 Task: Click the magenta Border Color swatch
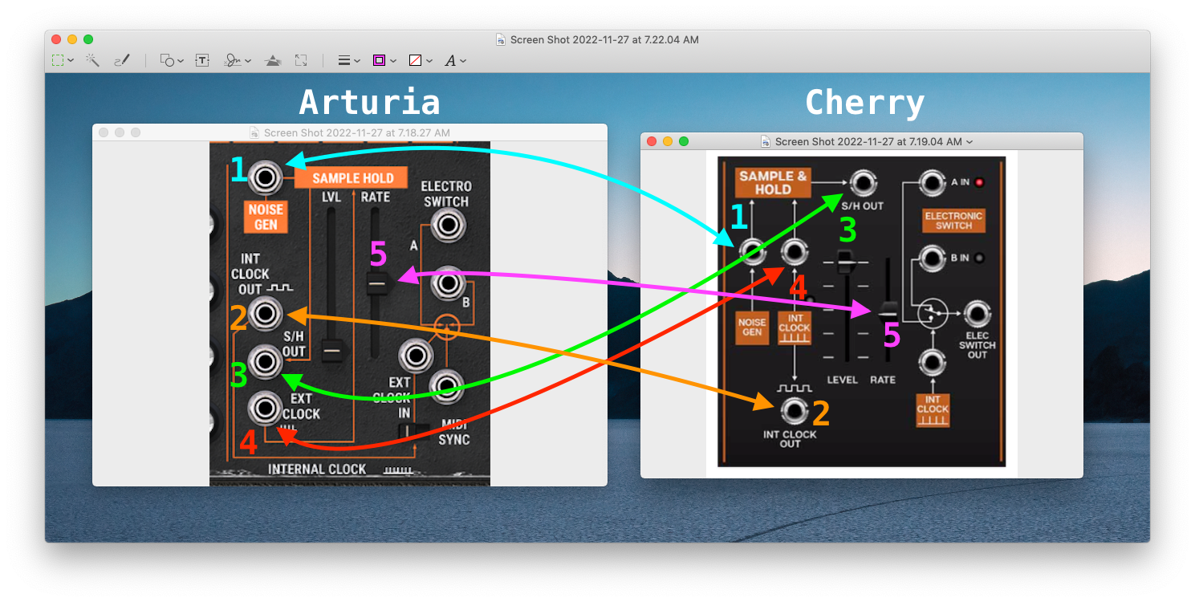pyautogui.click(x=380, y=60)
